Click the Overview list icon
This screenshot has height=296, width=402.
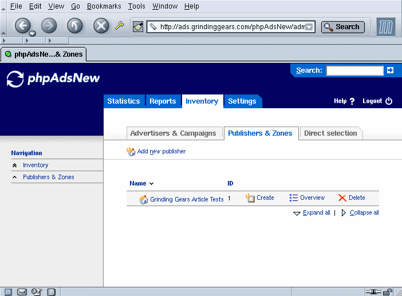click(294, 198)
